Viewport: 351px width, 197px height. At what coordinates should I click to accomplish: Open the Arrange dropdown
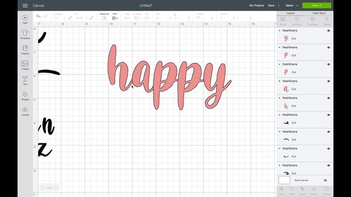coord(137,18)
